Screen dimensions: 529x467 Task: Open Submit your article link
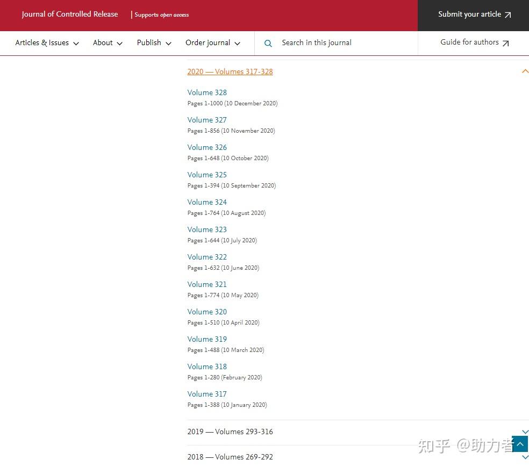click(473, 16)
